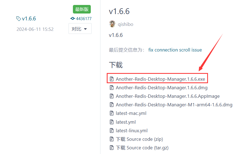Click the file icon for Another-Redis-Desktop-Manager.1.6.6.dmg

112,88
